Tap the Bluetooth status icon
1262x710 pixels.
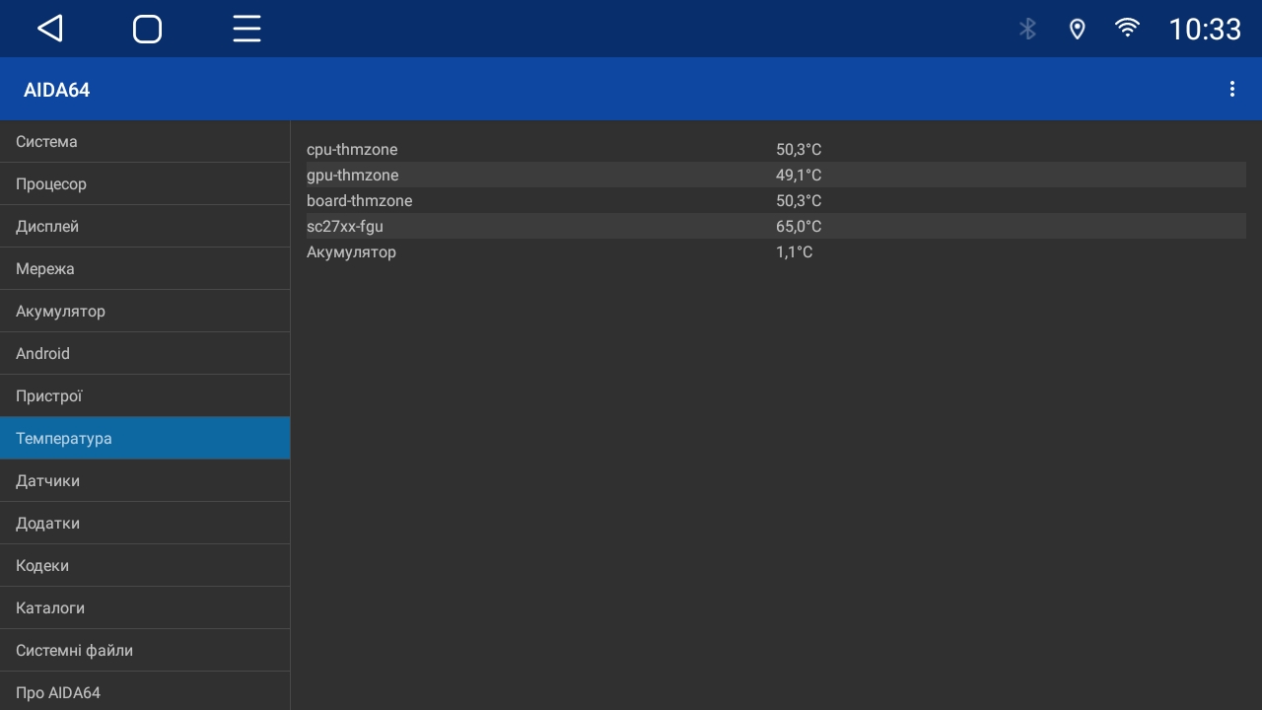click(x=1027, y=29)
